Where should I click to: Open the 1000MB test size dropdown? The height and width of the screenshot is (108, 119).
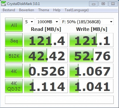point(48,22)
